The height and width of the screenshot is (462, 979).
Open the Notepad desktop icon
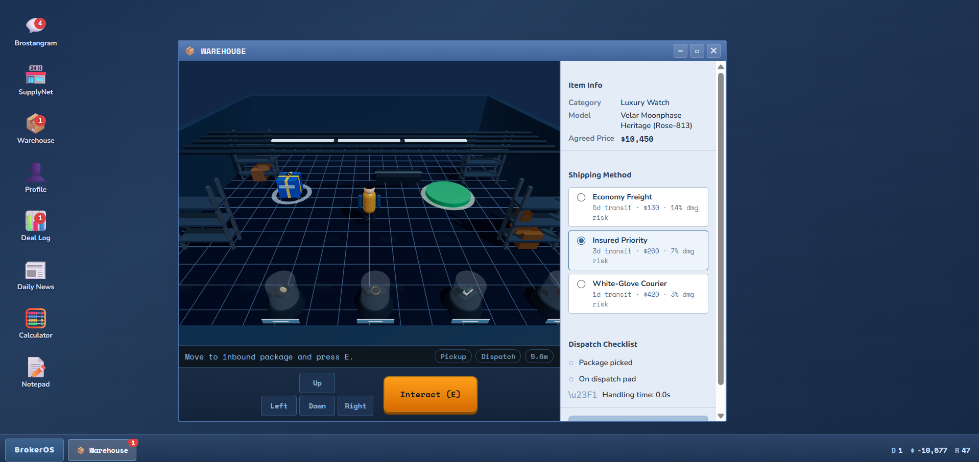pyautogui.click(x=36, y=373)
